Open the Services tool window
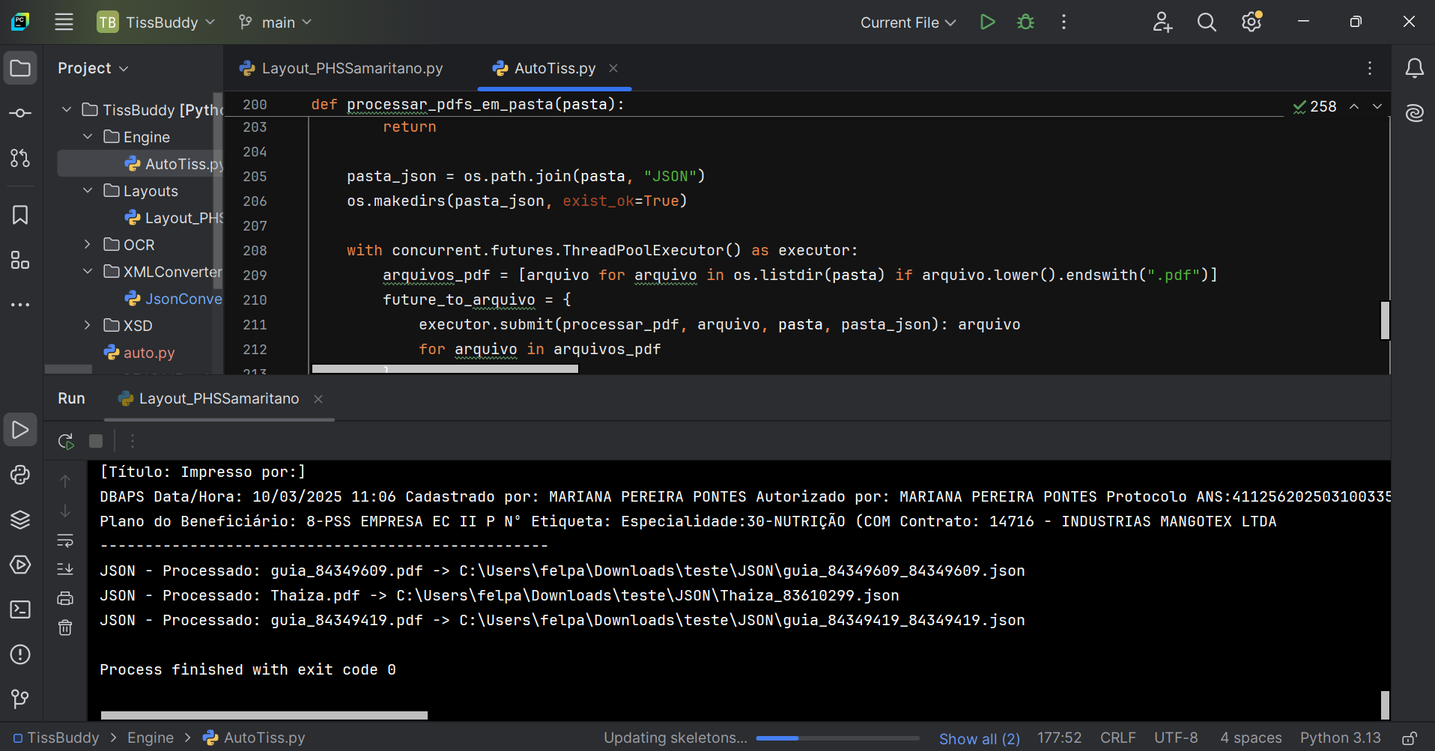1435x751 pixels. point(20,565)
